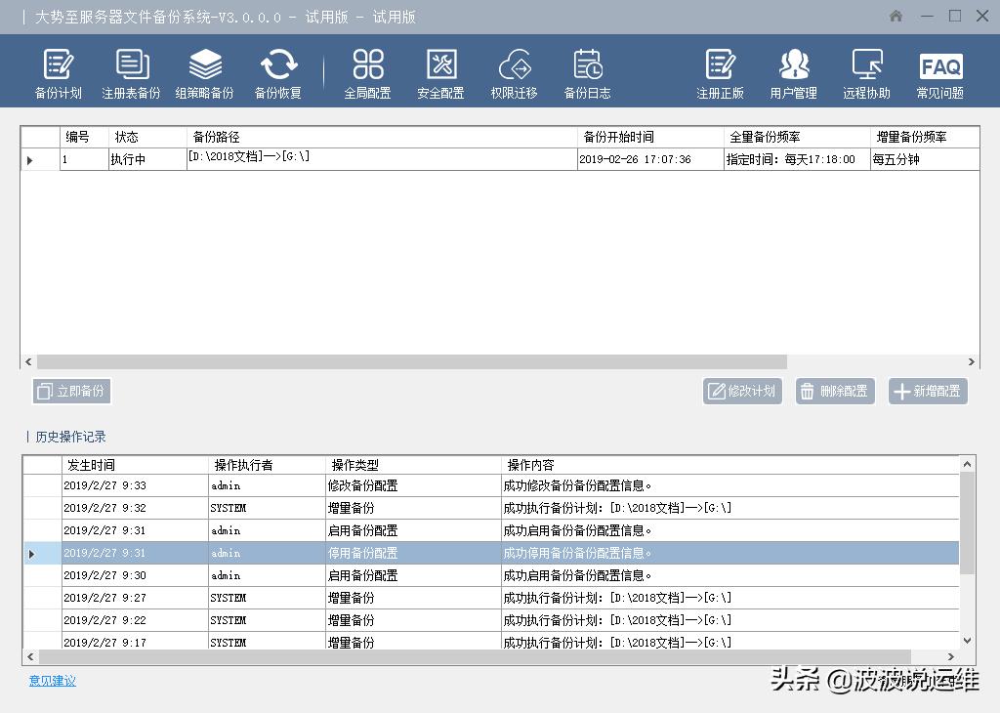Open the 备份计划 backup plan panel
The height and width of the screenshot is (713, 1000).
pos(58,70)
